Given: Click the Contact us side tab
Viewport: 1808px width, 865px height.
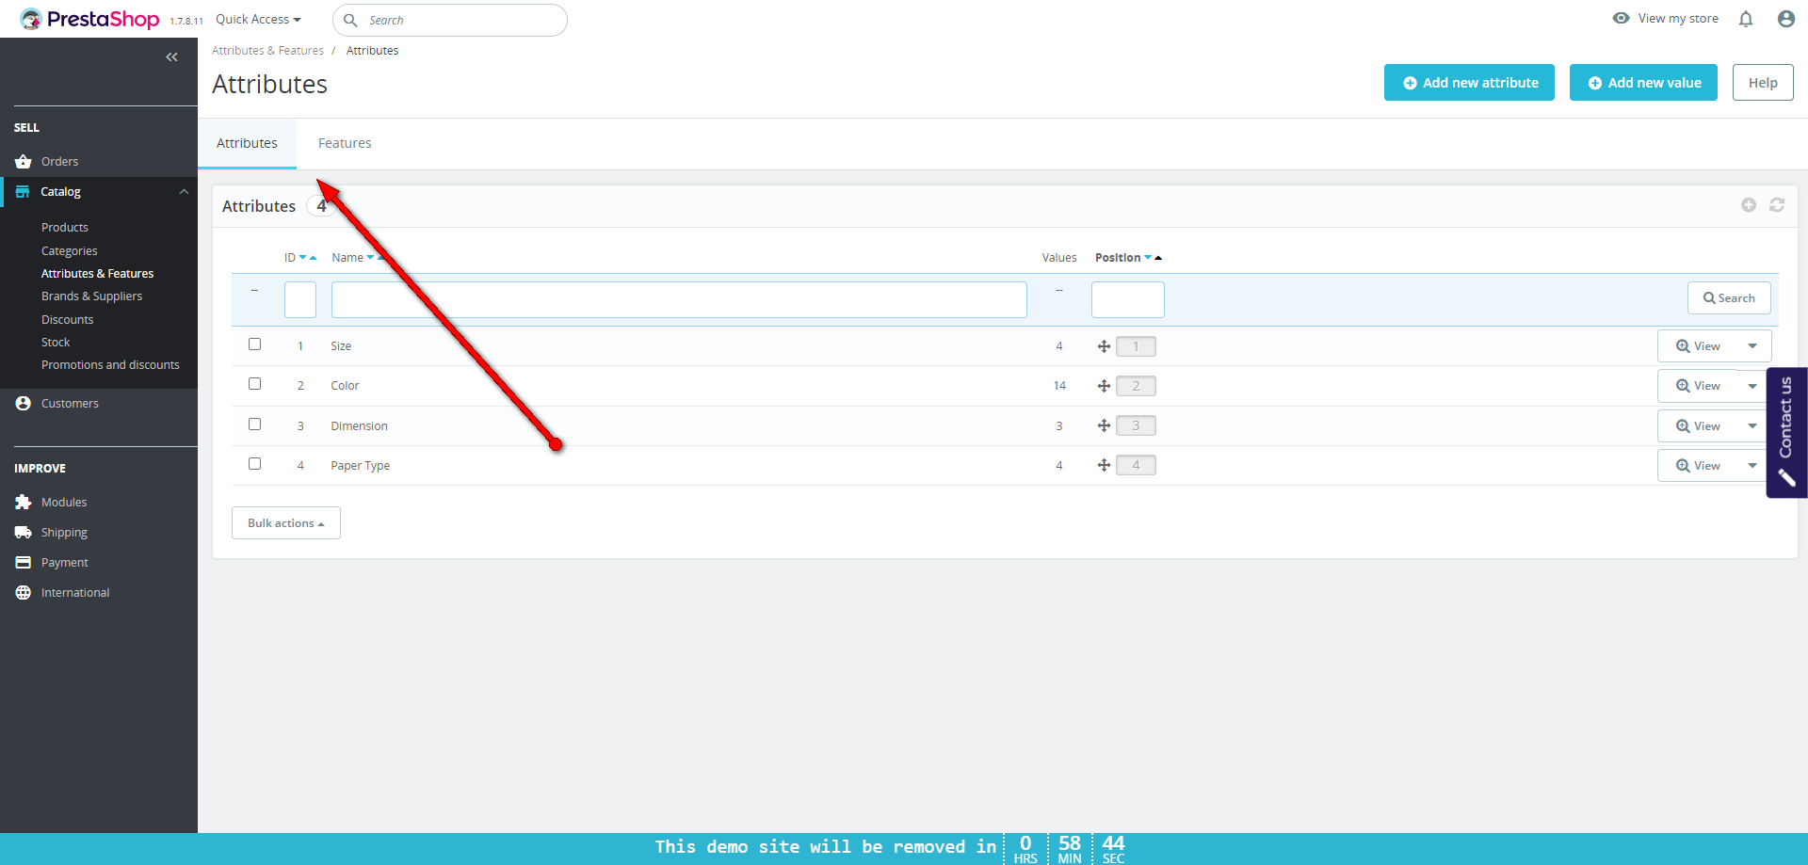Looking at the screenshot, I should [x=1786, y=432].
